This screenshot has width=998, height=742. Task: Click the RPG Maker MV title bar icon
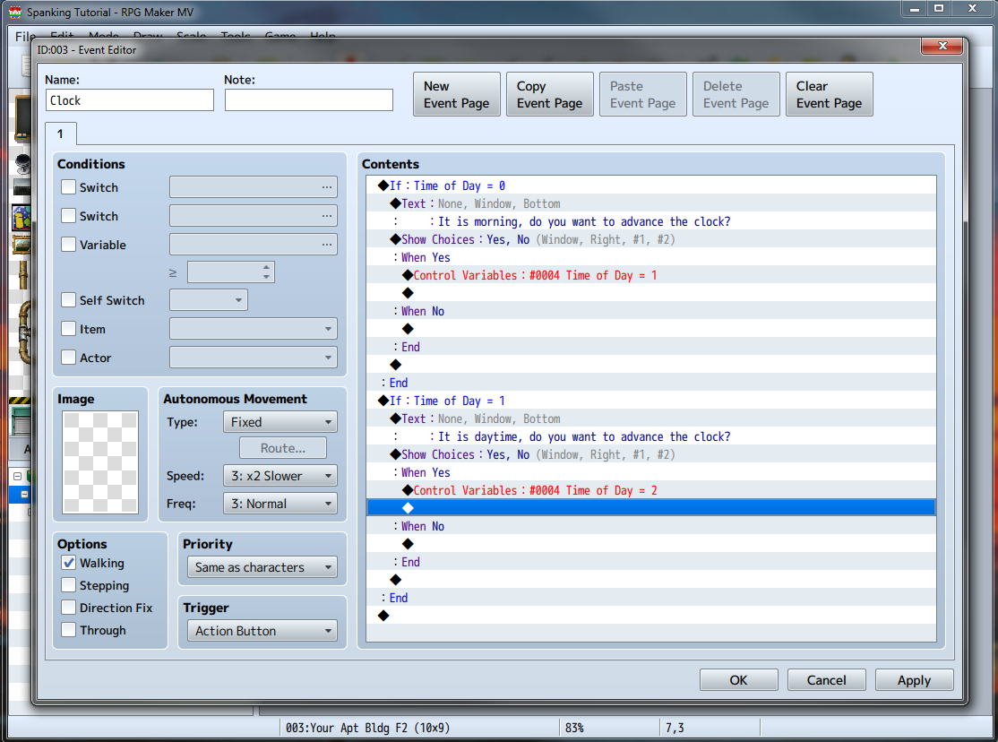click(x=15, y=13)
